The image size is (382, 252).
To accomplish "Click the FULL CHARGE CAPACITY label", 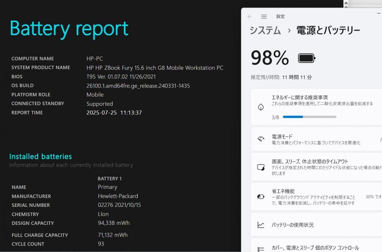I will click(40, 235).
